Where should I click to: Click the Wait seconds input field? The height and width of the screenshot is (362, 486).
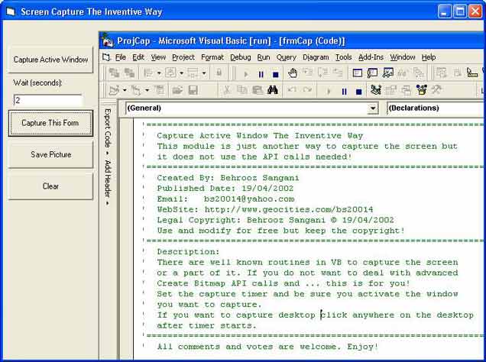coord(47,100)
